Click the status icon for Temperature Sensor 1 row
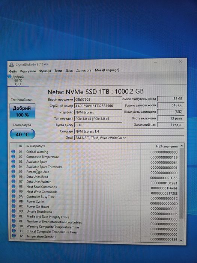The width and height of the screenshot is (197, 263). (14, 236)
